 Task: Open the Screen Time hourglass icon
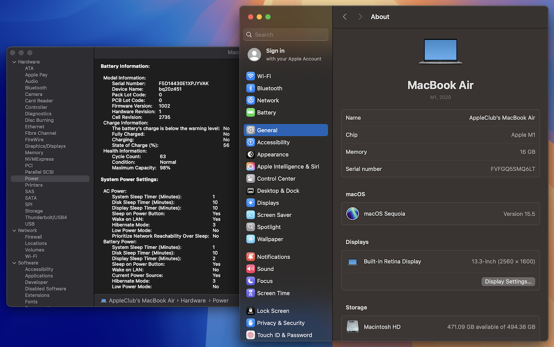(x=251, y=293)
